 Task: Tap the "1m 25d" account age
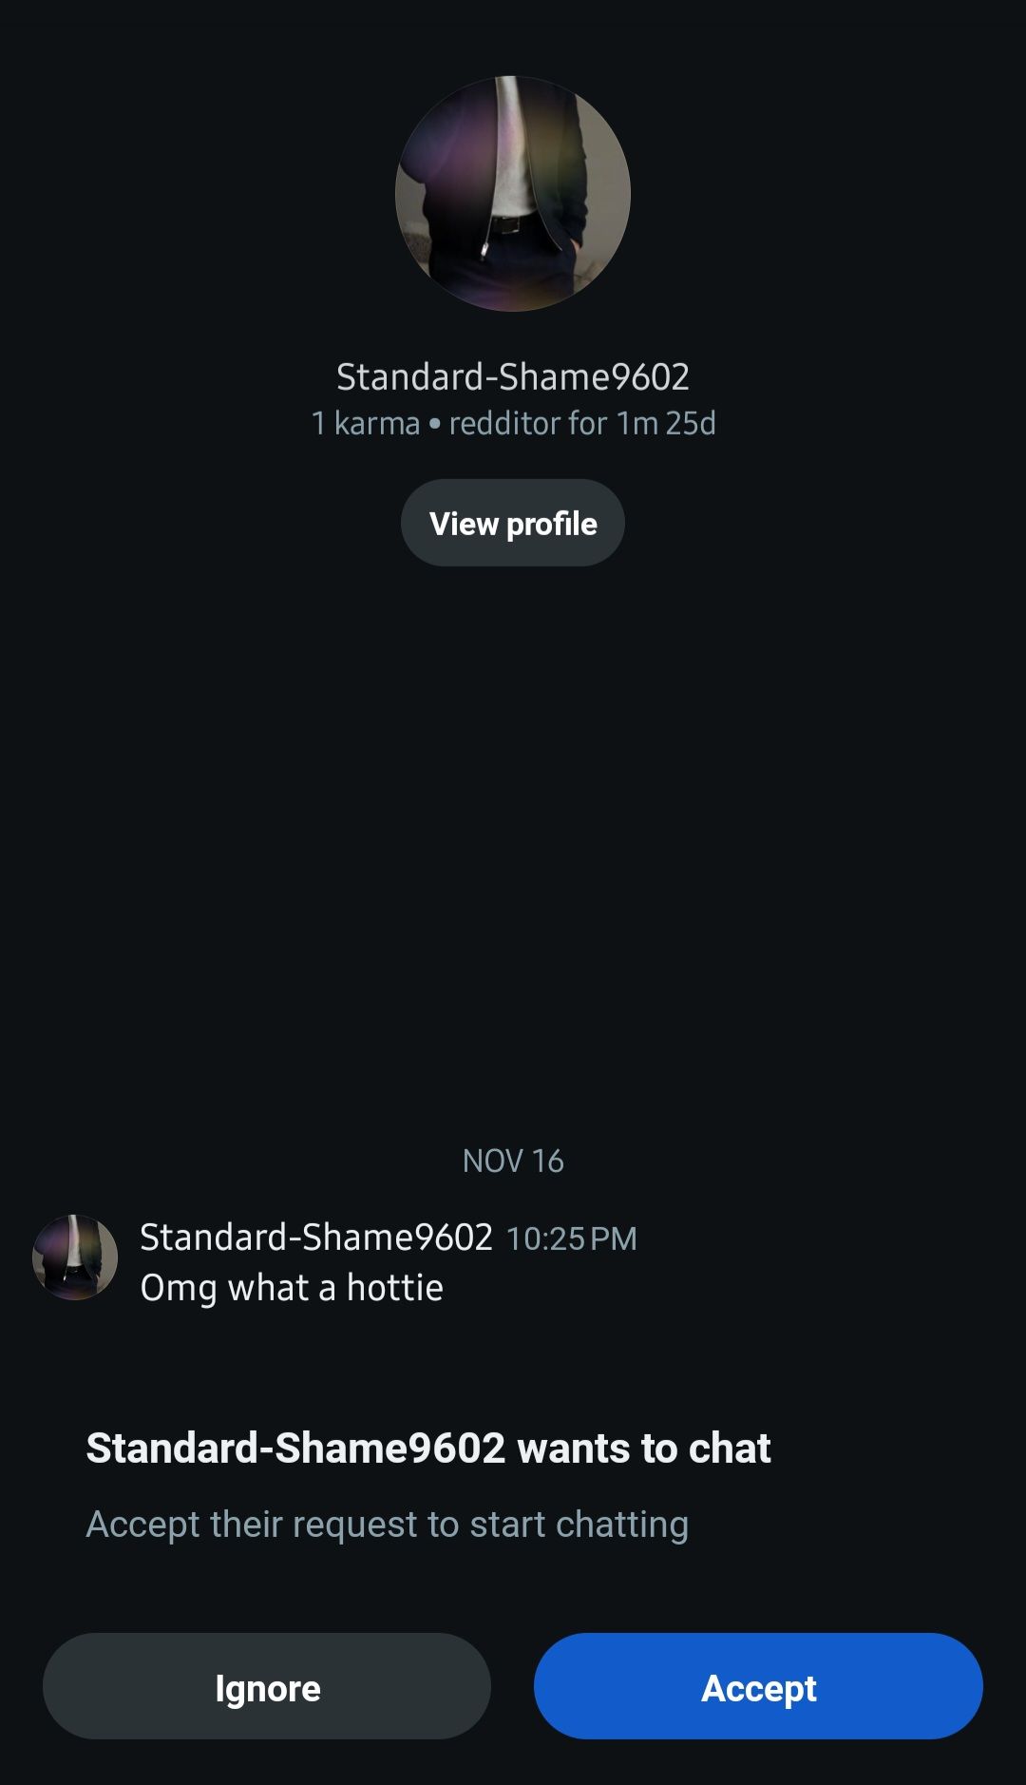[x=667, y=423]
